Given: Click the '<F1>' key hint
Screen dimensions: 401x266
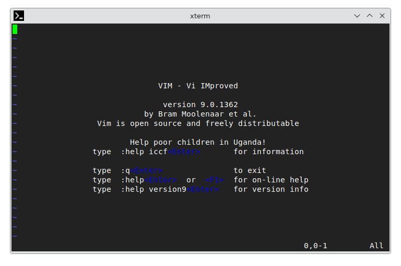Looking at the screenshot, I should (214, 180).
